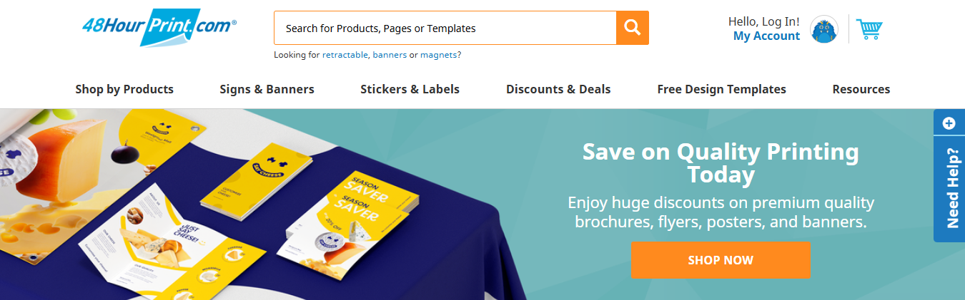The image size is (965, 300).
Task: Select Discounts & Deals menu item
Action: 558,89
